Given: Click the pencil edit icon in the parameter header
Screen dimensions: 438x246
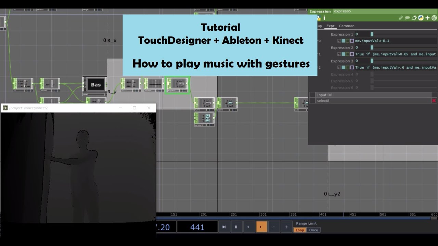Looking at the screenshot, I should pos(401,18).
